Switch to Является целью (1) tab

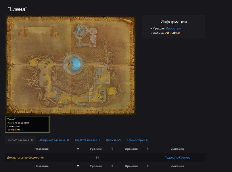click(x=87, y=140)
